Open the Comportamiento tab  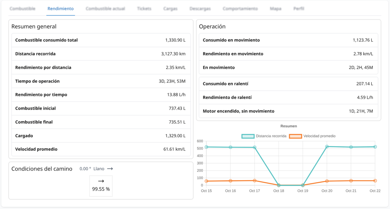[240, 9]
